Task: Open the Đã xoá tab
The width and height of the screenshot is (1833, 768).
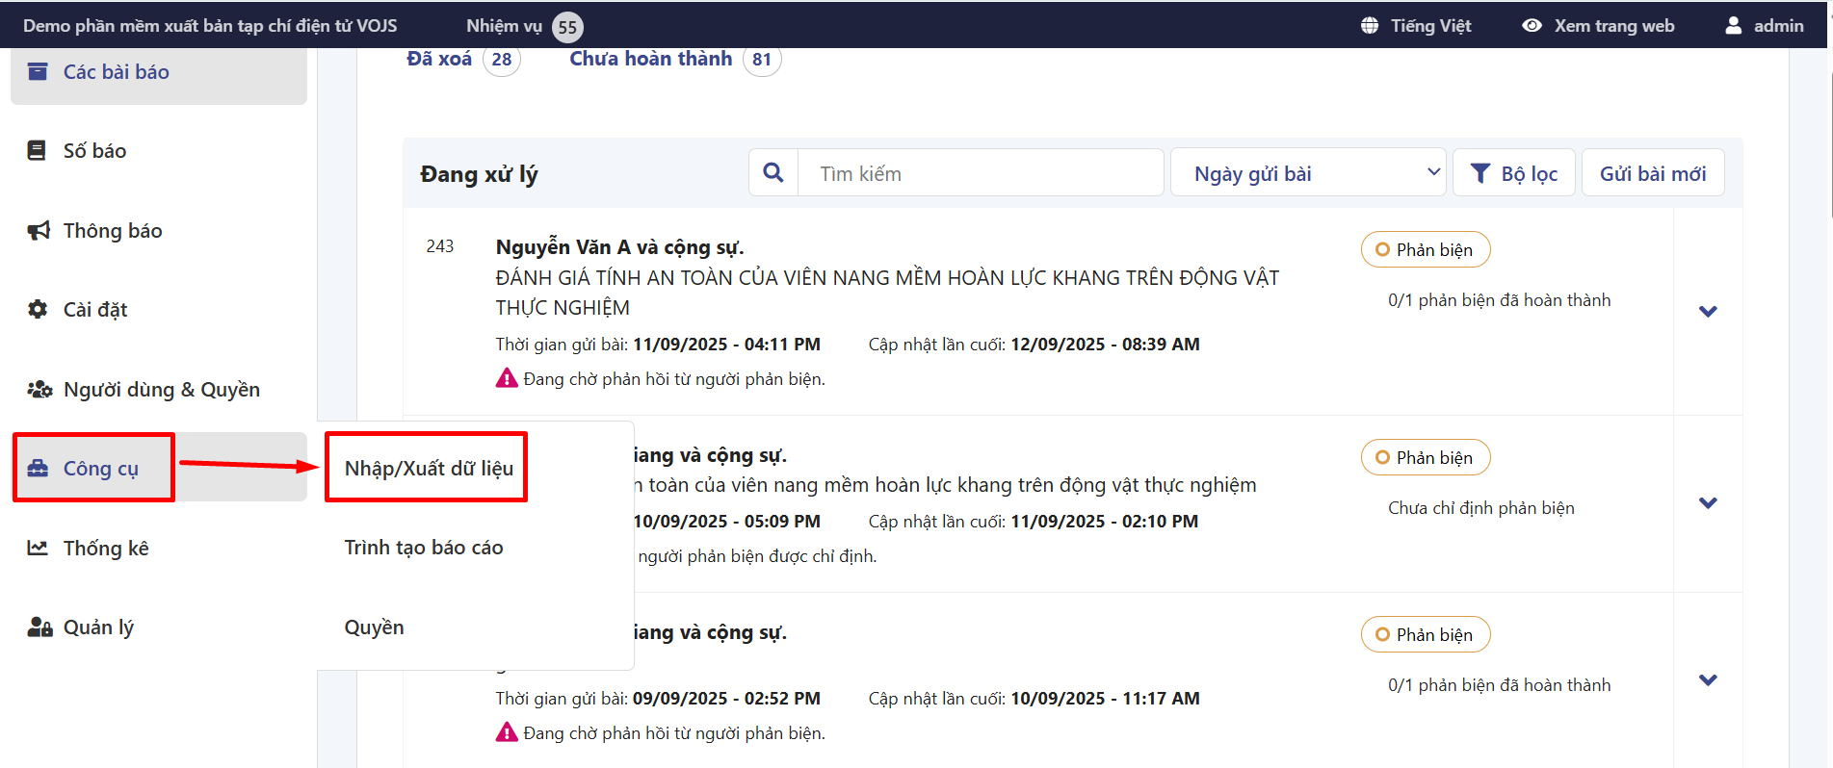Action: [x=439, y=59]
